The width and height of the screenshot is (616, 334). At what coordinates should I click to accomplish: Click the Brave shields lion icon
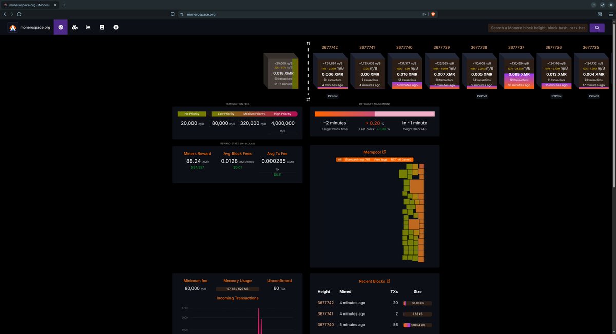pyautogui.click(x=433, y=14)
